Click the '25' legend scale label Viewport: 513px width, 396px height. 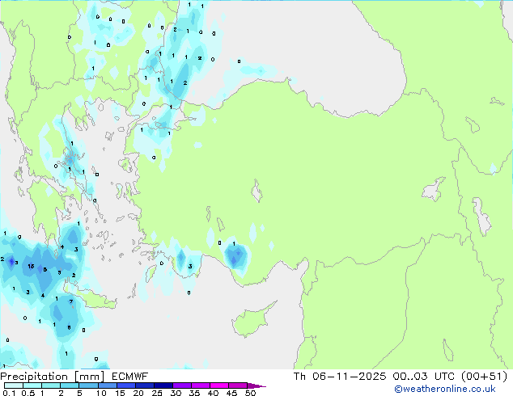[x=157, y=393]
